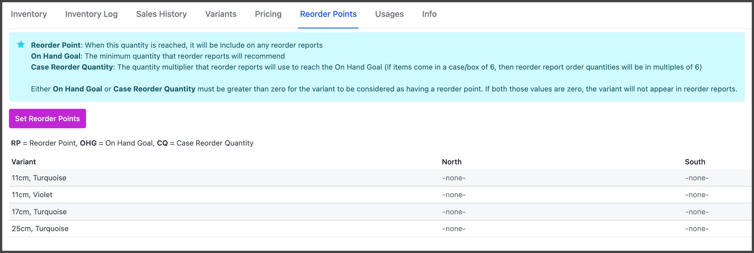Click South -none- value for 25cm, Turquoise
Screen dimensions: 754x253
697,229
